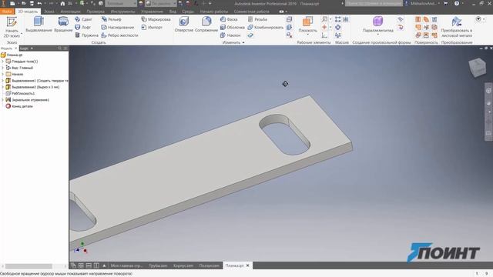Image resolution: width=493 pixels, height=277 pixels.
Task: Expand the Выдавливание1 feature node
Action: point(3,80)
